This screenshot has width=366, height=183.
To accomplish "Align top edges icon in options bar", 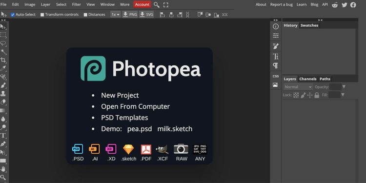I will [x=200, y=15].
